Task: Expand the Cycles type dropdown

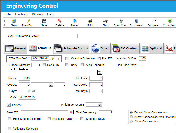Action: click(51, 85)
